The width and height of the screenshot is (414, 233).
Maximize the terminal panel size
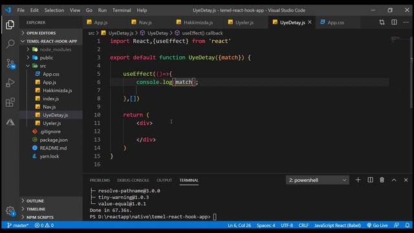coord(394,180)
